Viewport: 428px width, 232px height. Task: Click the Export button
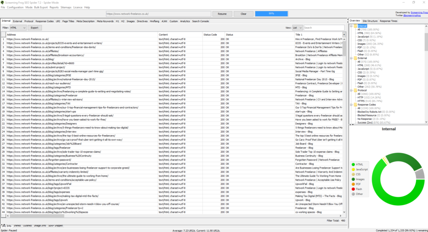pos(34,28)
